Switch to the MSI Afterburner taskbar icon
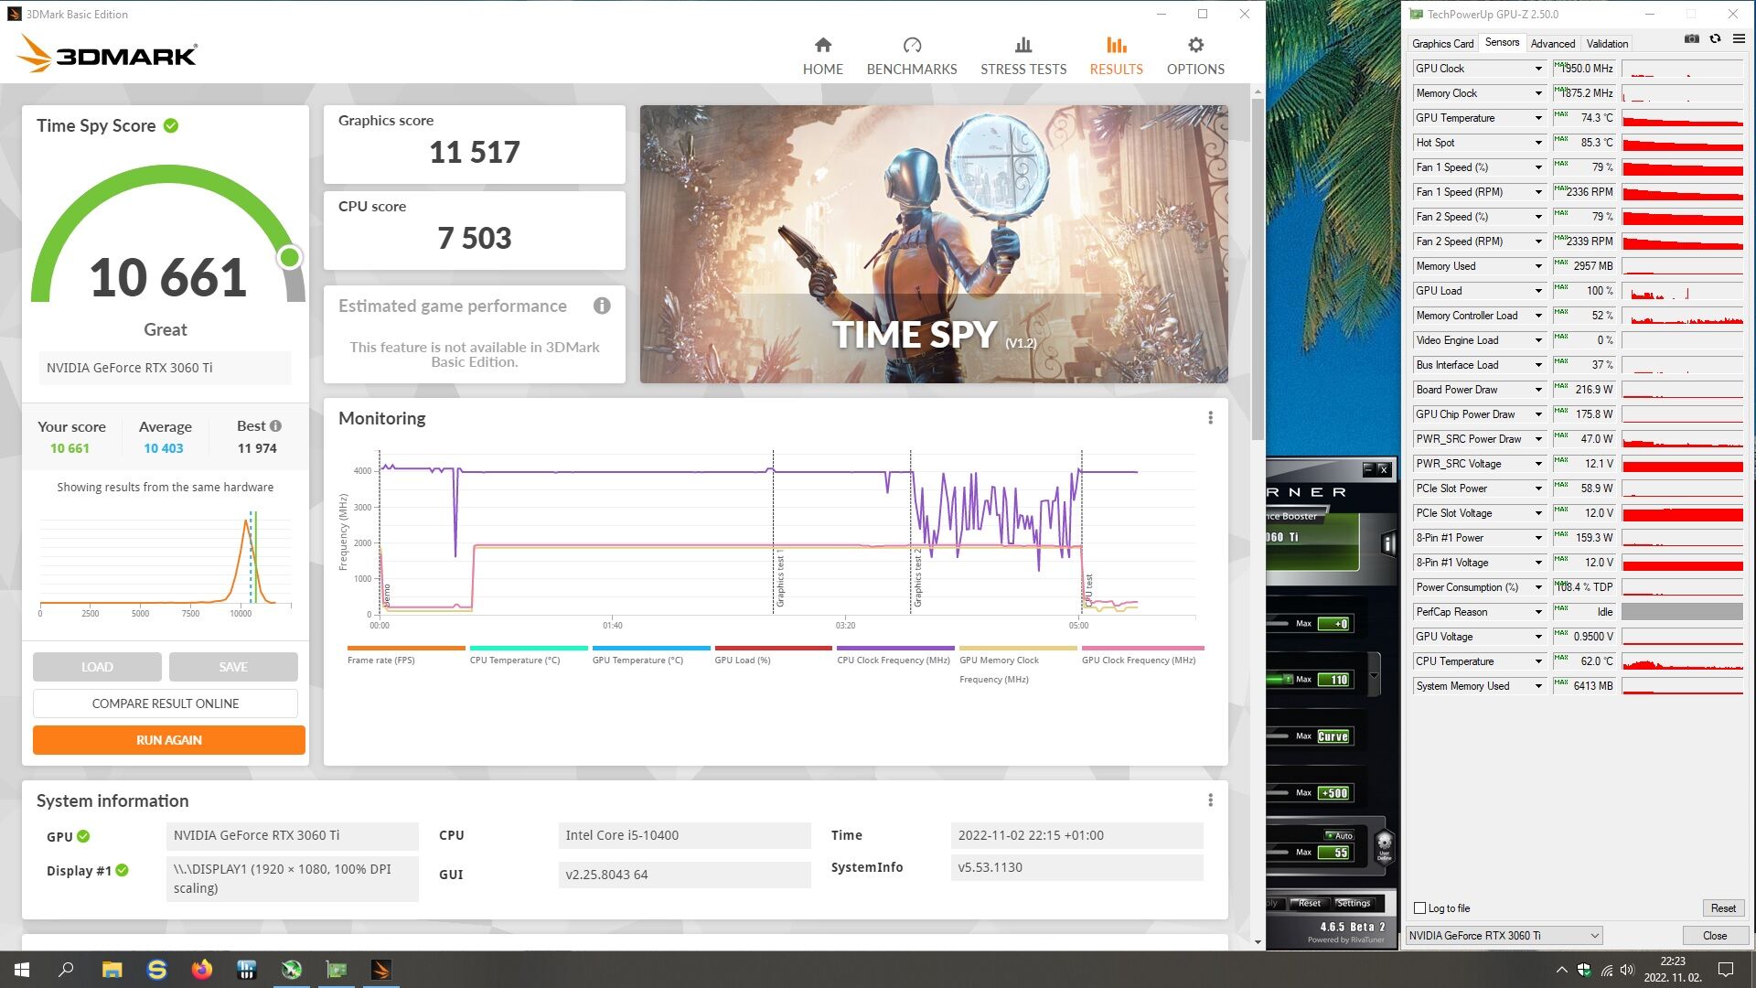This screenshot has width=1756, height=988. 291,970
